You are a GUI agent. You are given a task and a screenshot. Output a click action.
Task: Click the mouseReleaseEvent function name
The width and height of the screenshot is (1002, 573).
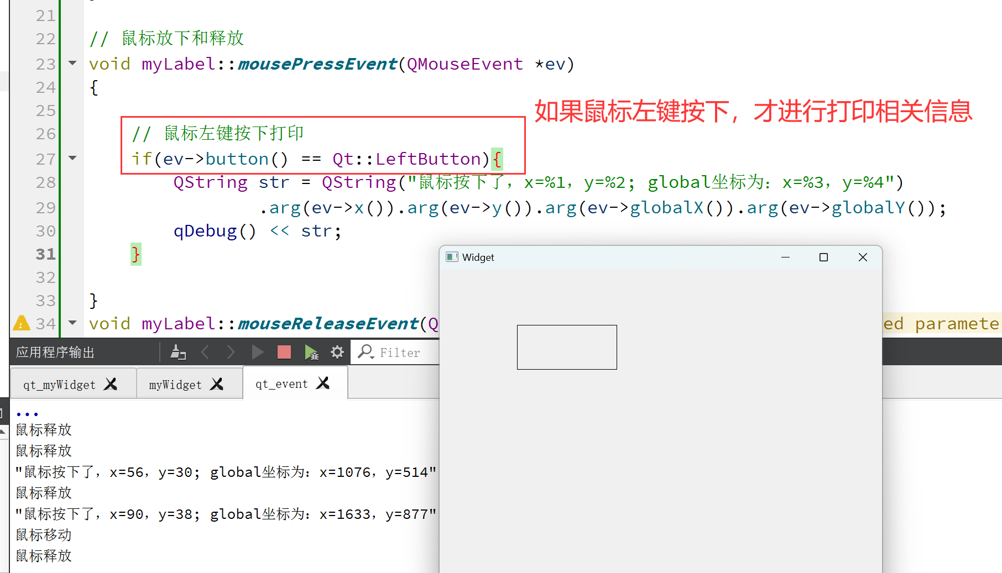[328, 323]
